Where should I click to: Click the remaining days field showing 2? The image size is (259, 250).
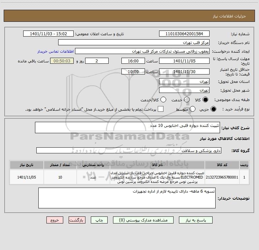97,61
